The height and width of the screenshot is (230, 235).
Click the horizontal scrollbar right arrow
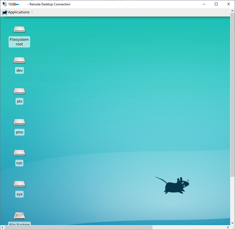coord(228,228)
